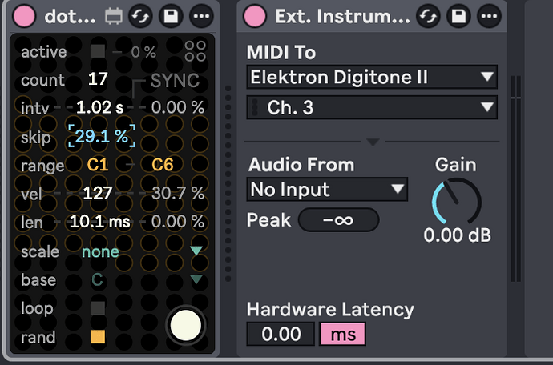Viewport: 553px width, 365px height.
Task: Click hot-swap preset icon on dot device
Action: 140,16
